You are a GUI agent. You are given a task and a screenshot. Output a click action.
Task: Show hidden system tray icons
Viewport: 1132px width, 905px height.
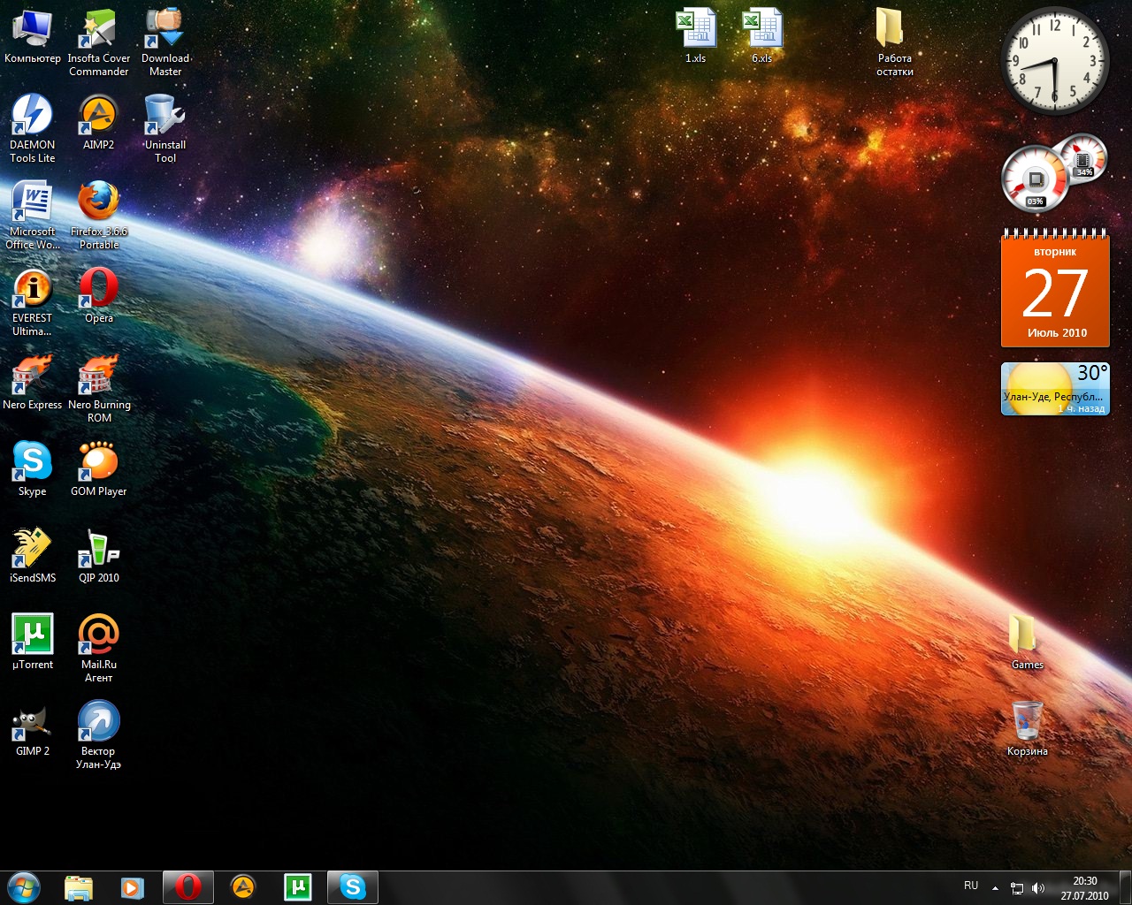click(x=995, y=888)
